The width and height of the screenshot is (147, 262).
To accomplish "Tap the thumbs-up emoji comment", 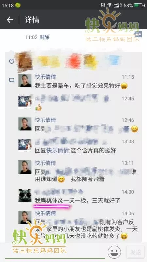I will coord(39,107).
